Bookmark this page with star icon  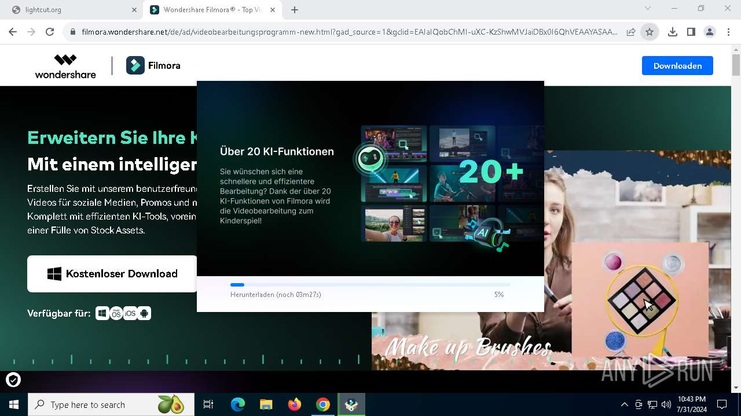650,32
